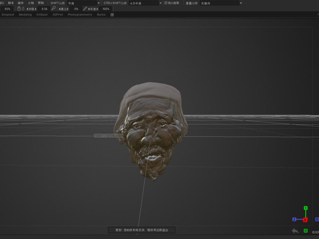Toggle the 自动拾取 checkbox

166,3
